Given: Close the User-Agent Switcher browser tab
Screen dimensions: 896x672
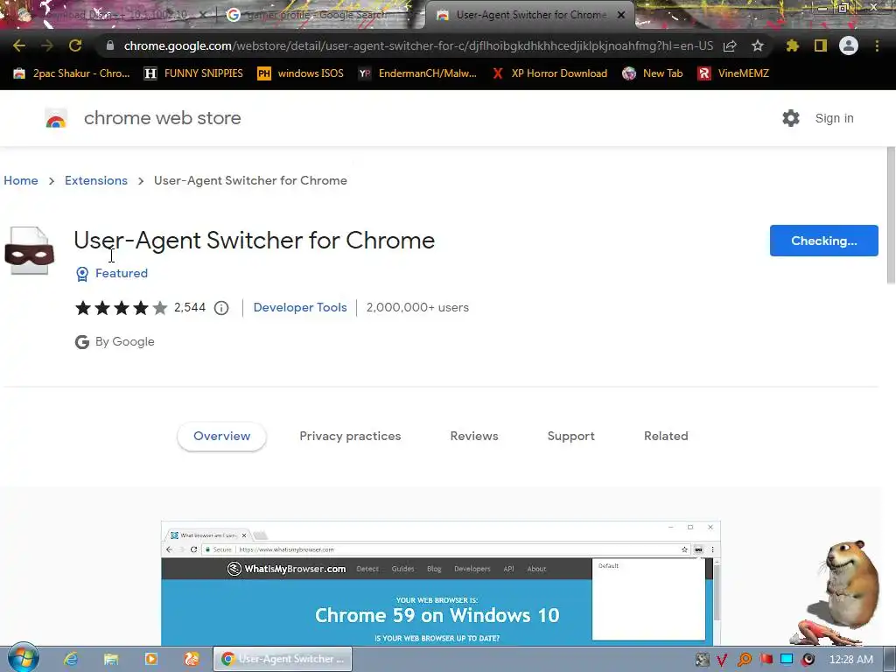Looking at the screenshot, I should click(621, 15).
